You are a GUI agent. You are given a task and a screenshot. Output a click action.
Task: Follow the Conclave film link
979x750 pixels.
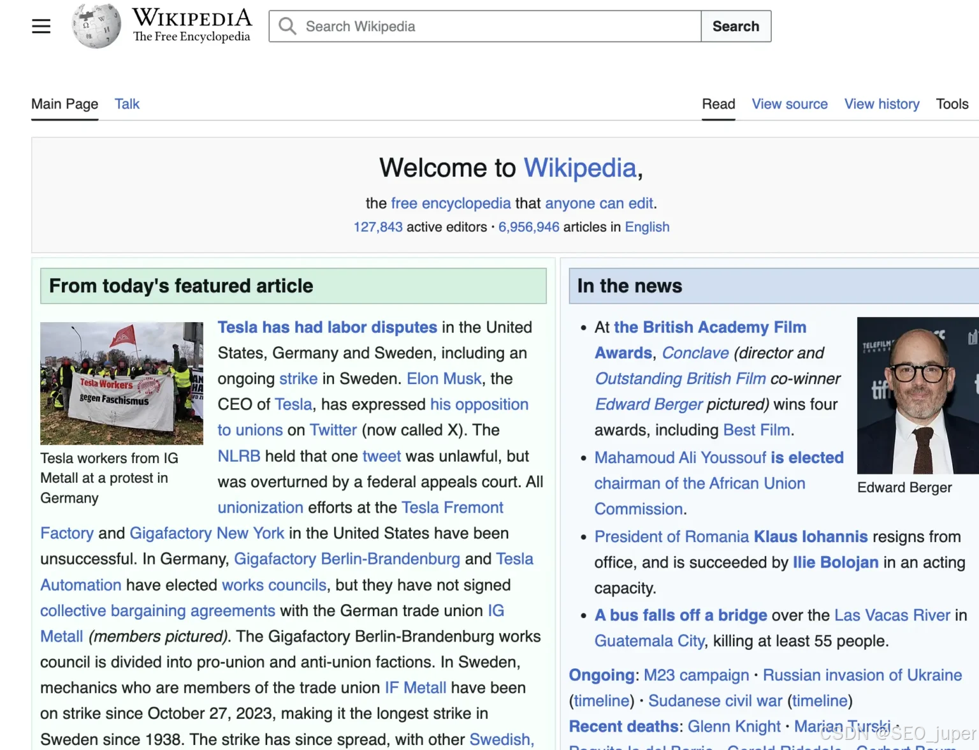[x=695, y=353]
